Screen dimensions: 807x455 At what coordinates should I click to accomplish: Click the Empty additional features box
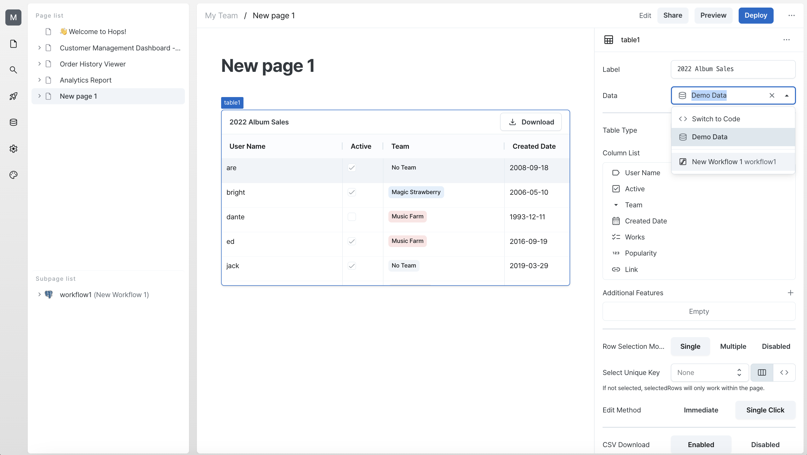[699, 311]
